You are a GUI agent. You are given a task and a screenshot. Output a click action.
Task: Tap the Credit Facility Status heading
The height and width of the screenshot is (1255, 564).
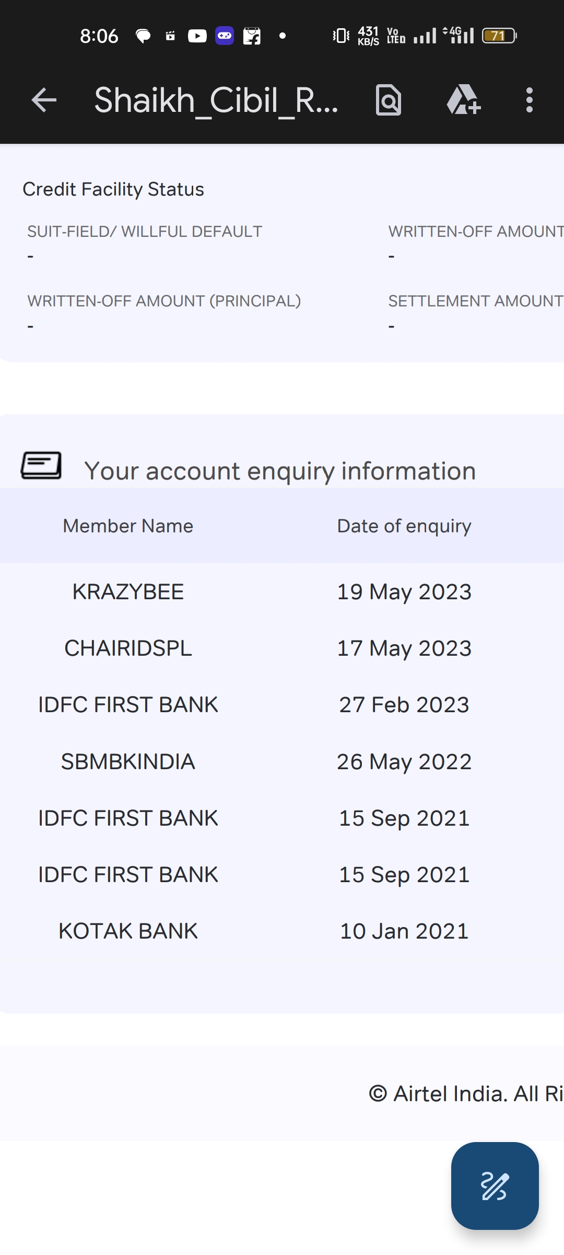[x=113, y=189]
